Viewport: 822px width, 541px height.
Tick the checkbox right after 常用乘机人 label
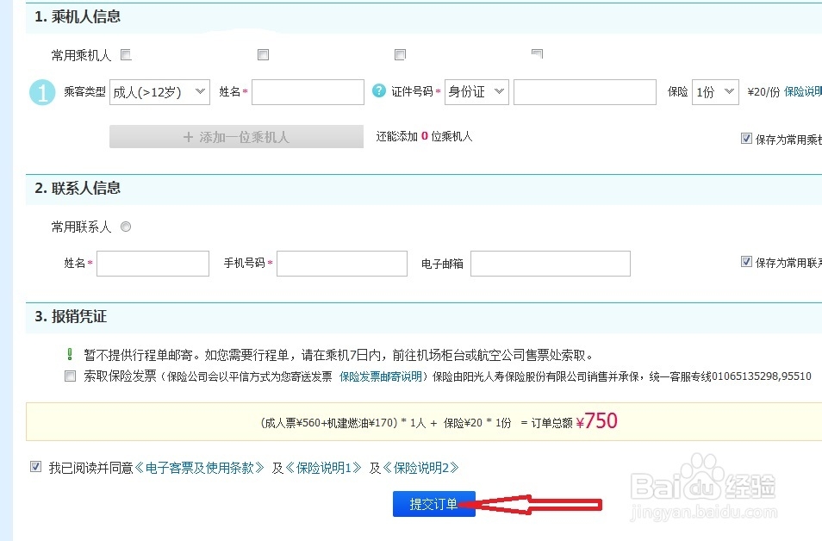[126, 54]
